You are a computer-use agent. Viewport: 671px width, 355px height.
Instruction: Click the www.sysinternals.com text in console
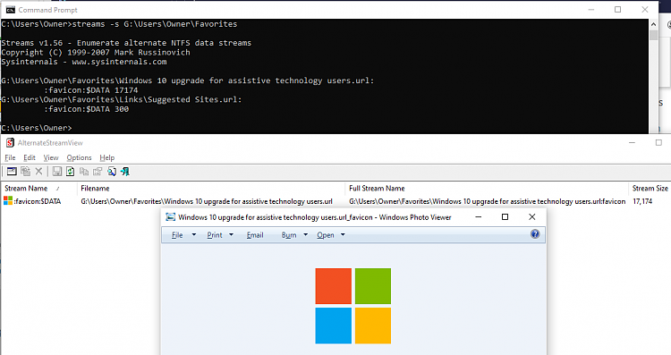click(119, 62)
